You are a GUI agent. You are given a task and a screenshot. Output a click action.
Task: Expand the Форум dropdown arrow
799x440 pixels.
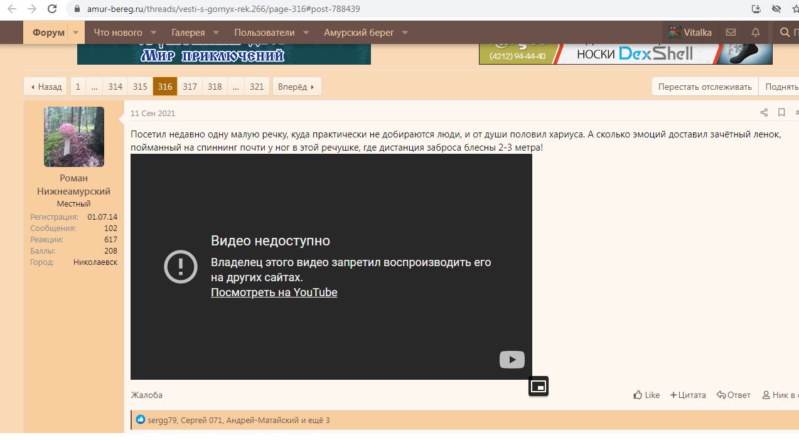click(x=76, y=33)
